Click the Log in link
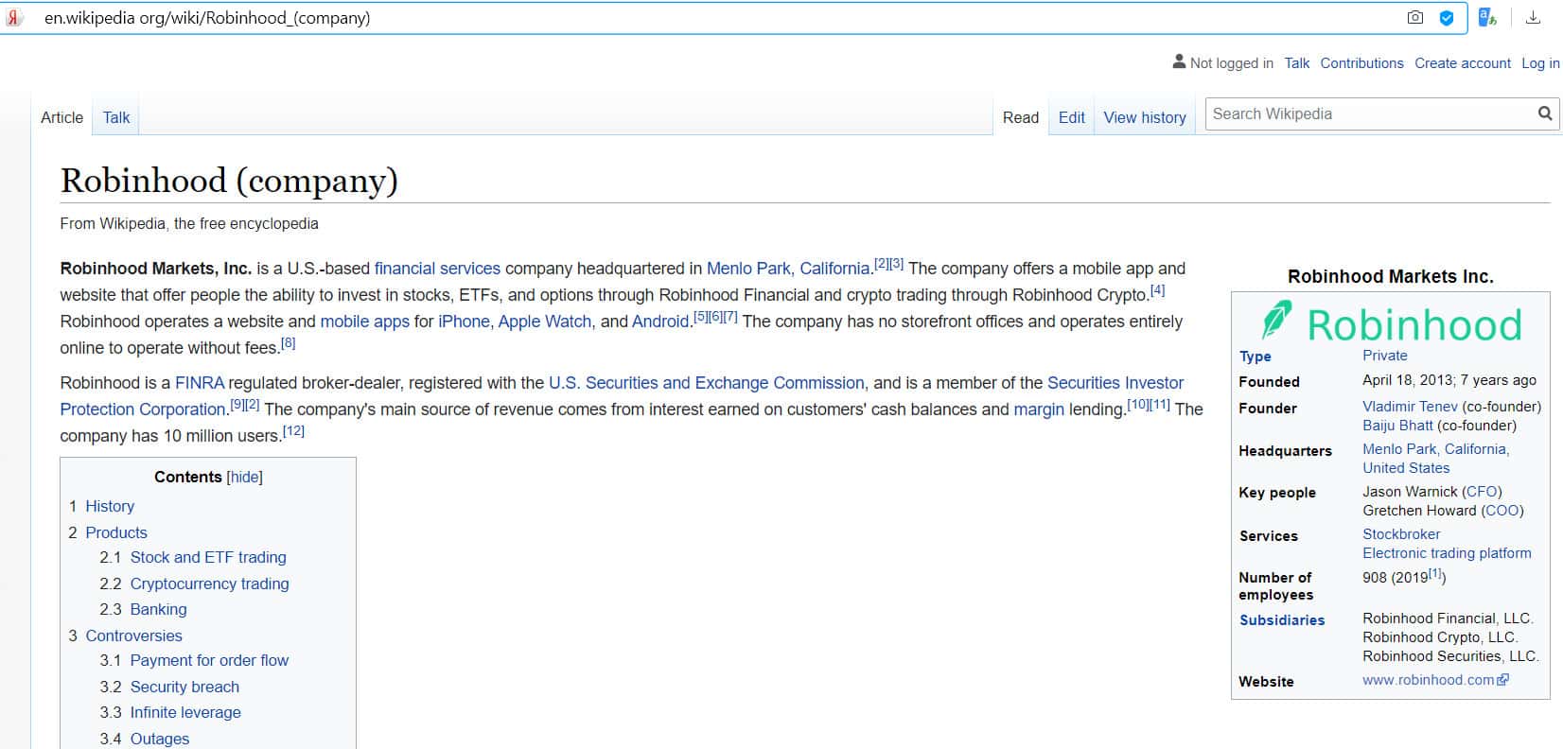The width and height of the screenshot is (1563, 749). pyautogui.click(x=1540, y=62)
